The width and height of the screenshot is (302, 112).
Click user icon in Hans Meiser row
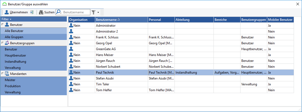[x=71, y=55]
